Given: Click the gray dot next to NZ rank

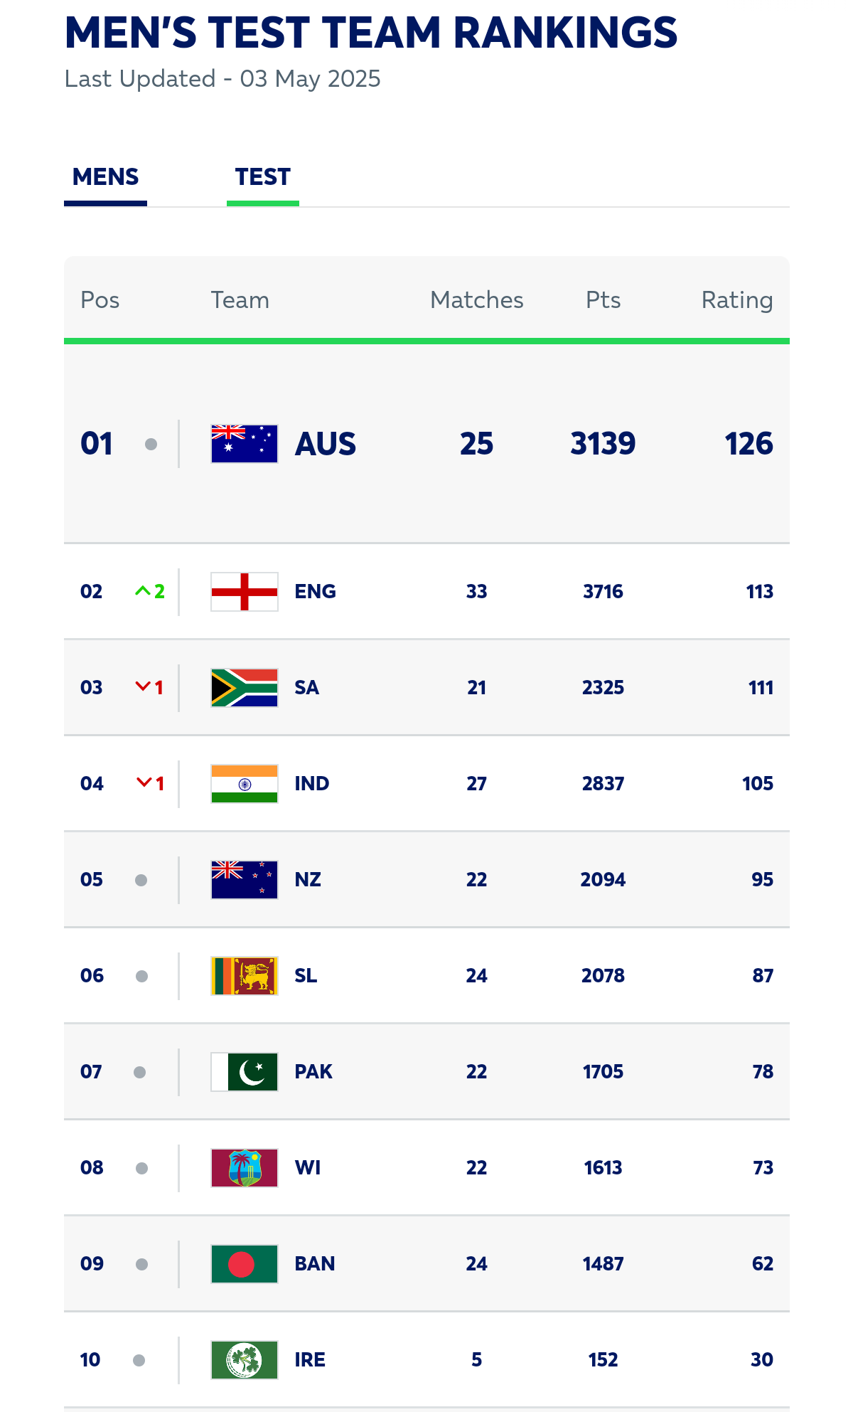Looking at the screenshot, I should [142, 880].
